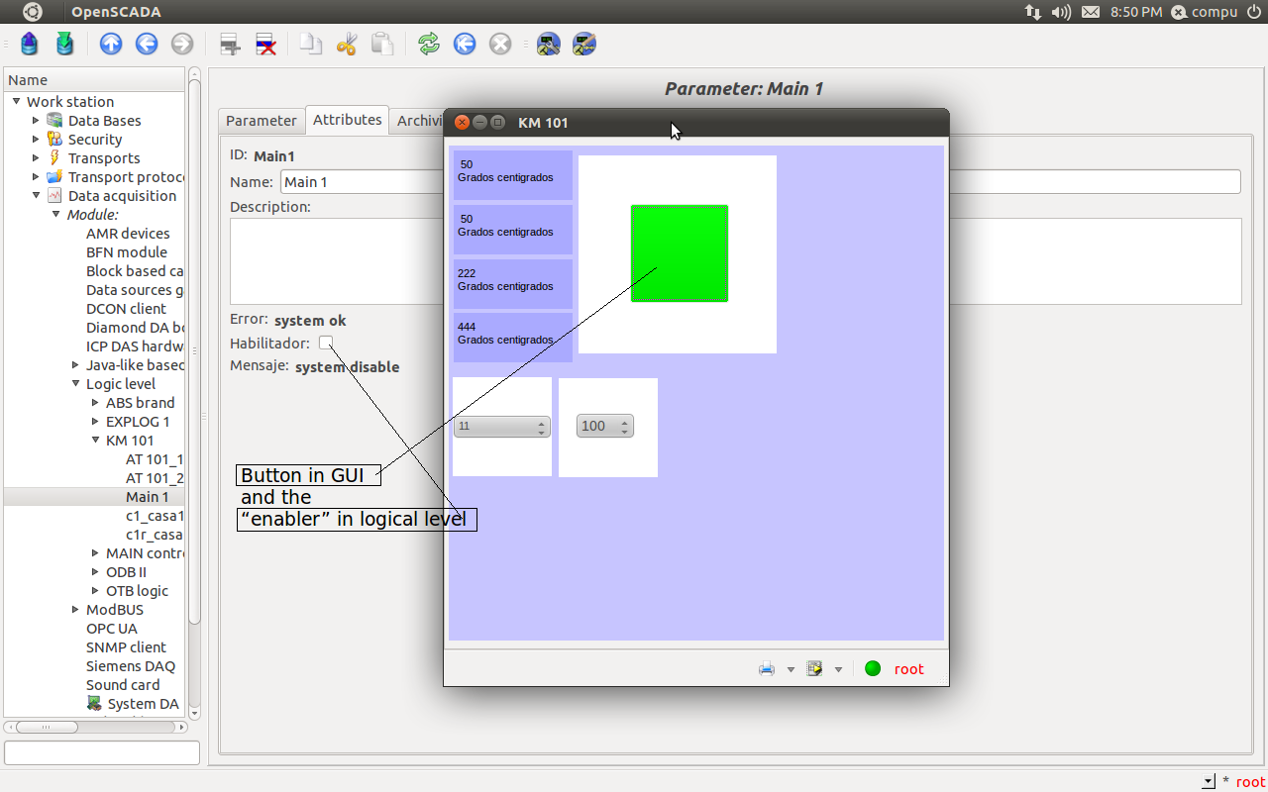Click the save to database toolbar icon
The width and height of the screenshot is (1268, 792).
64,44
